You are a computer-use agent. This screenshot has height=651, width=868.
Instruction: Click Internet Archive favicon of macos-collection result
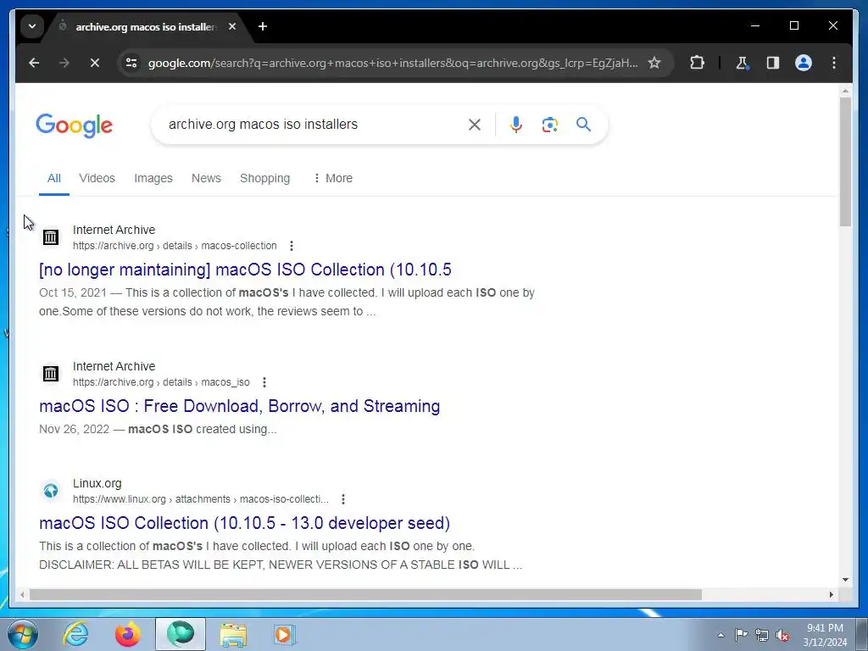(x=50, y=237)
